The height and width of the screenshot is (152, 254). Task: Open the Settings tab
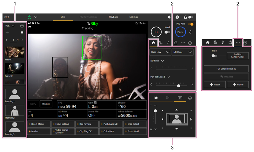coord(134,17)
